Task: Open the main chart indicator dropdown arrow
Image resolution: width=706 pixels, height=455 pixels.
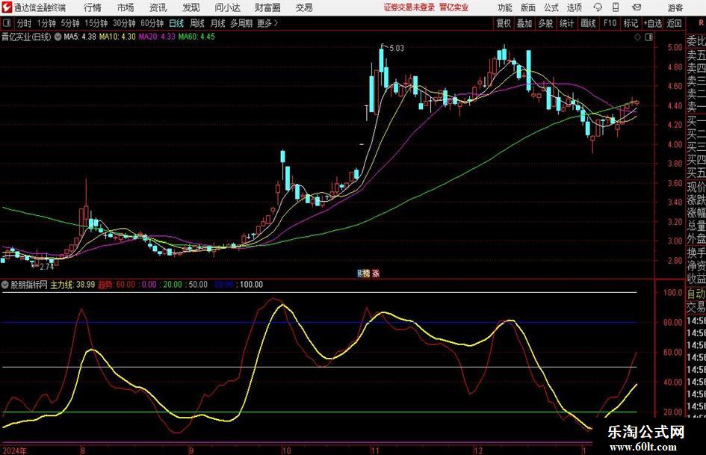Action: coord(58,37)
